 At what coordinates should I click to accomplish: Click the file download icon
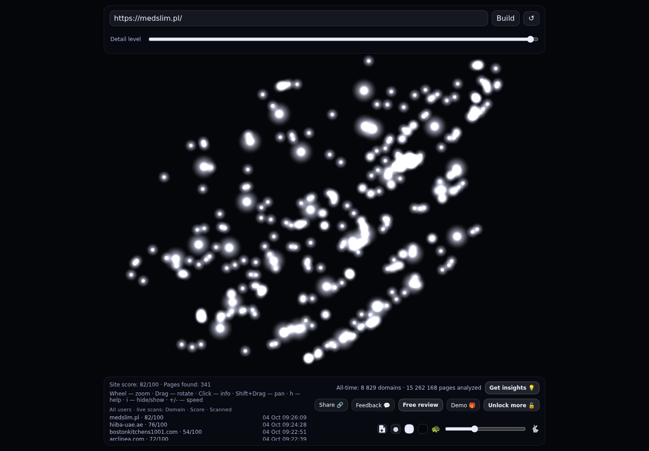click(x=382, y=429)
